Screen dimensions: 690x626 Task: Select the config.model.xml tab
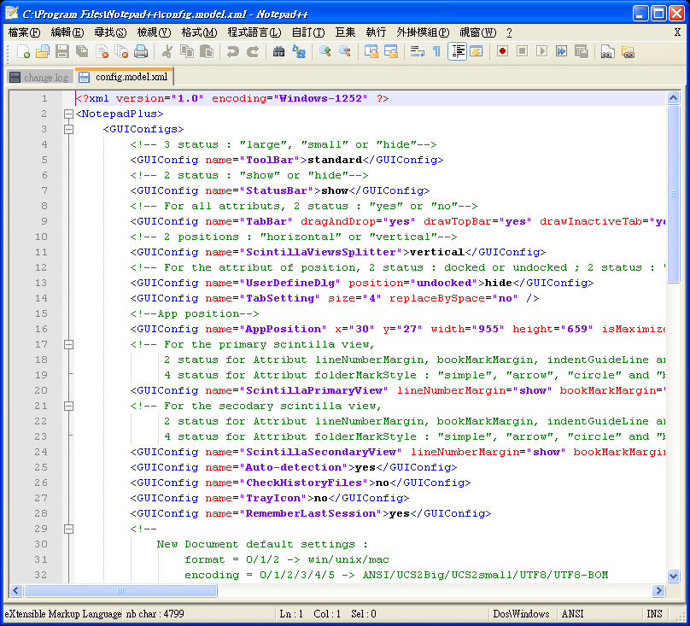coord(125,77)
